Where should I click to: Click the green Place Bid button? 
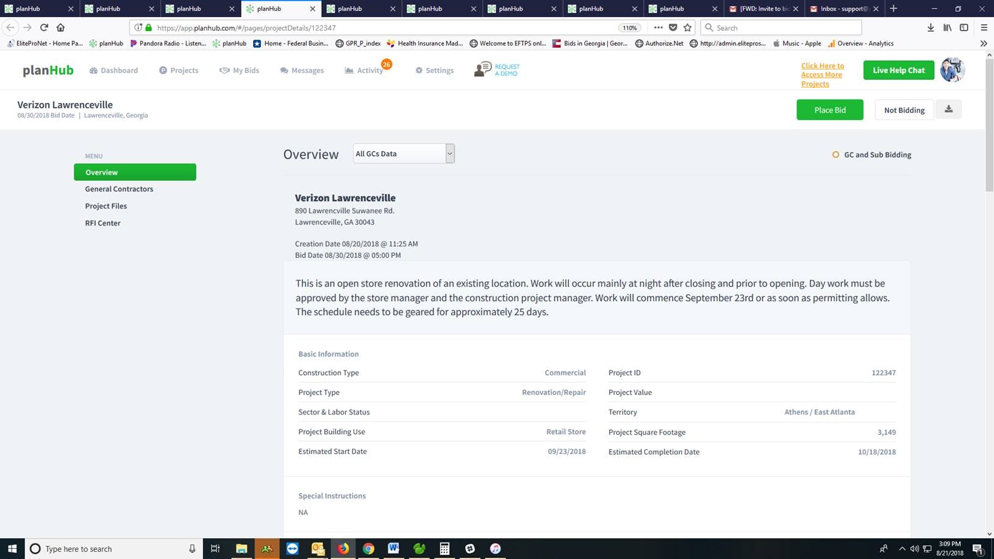pos(830,110)
